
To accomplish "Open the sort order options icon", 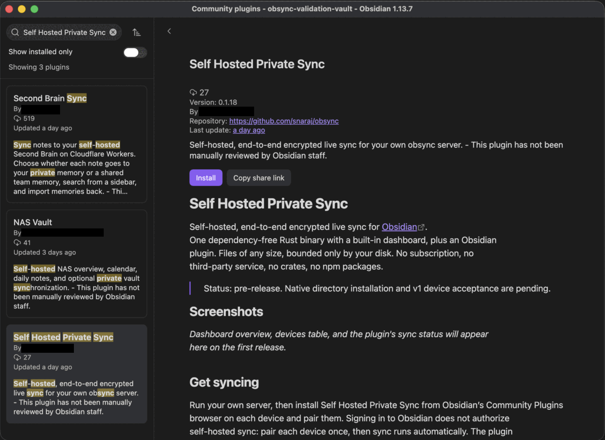I will [x=137, y=32].
